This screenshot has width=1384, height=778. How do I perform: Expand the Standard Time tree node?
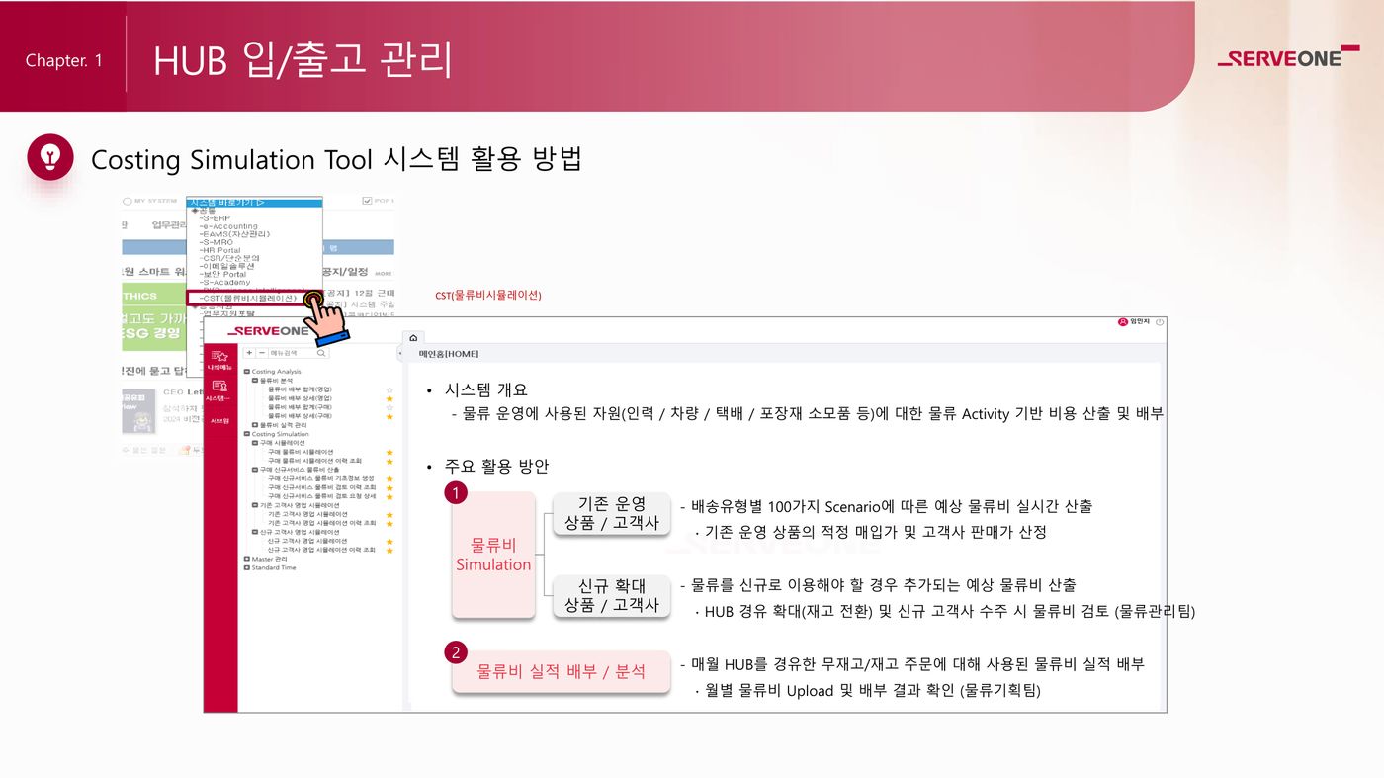pyautogui.click(x=247, y=567)
